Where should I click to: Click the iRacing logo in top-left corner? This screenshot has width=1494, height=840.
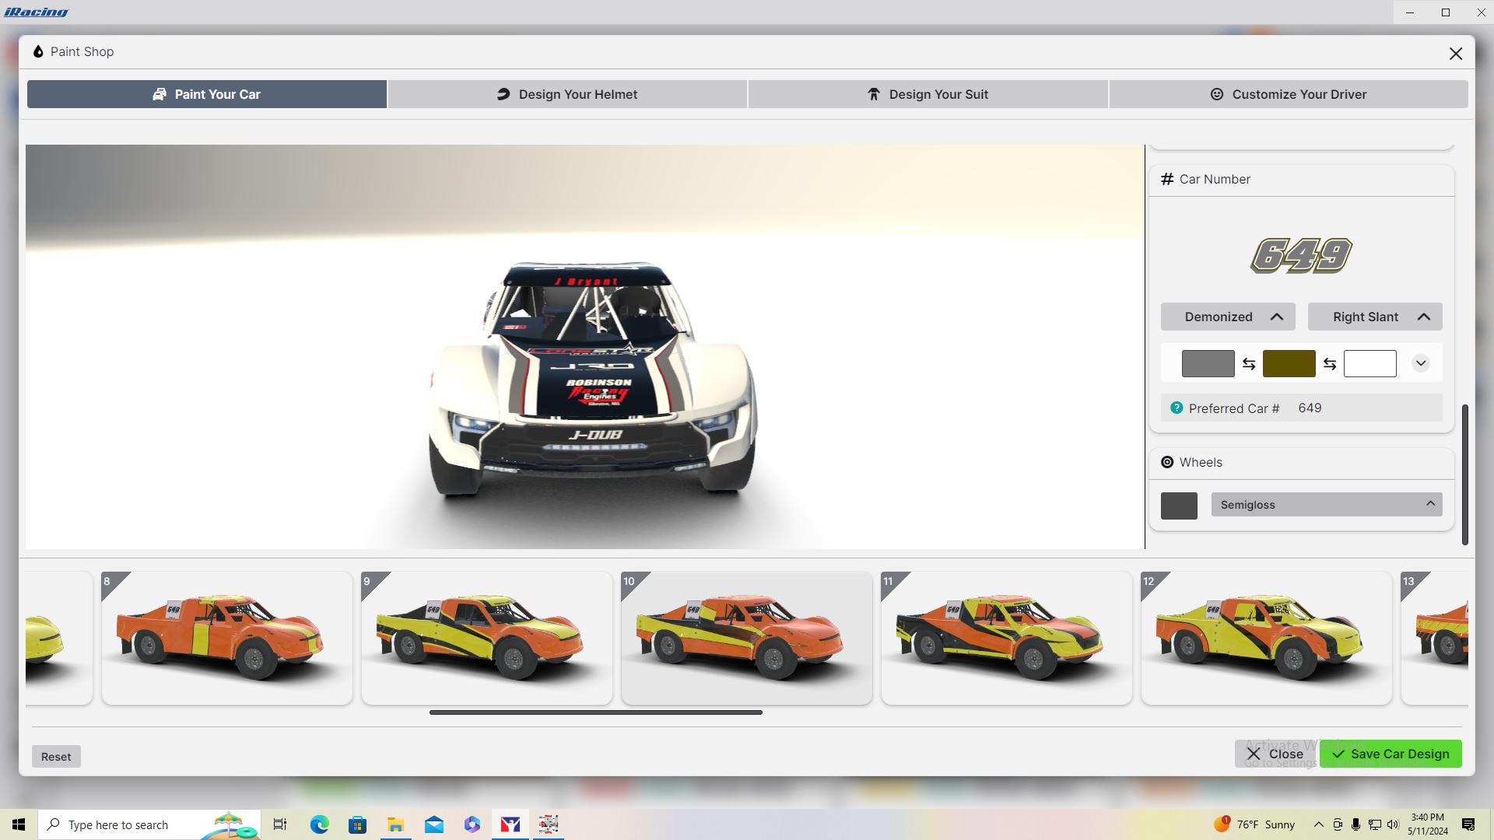click(36, 12)
